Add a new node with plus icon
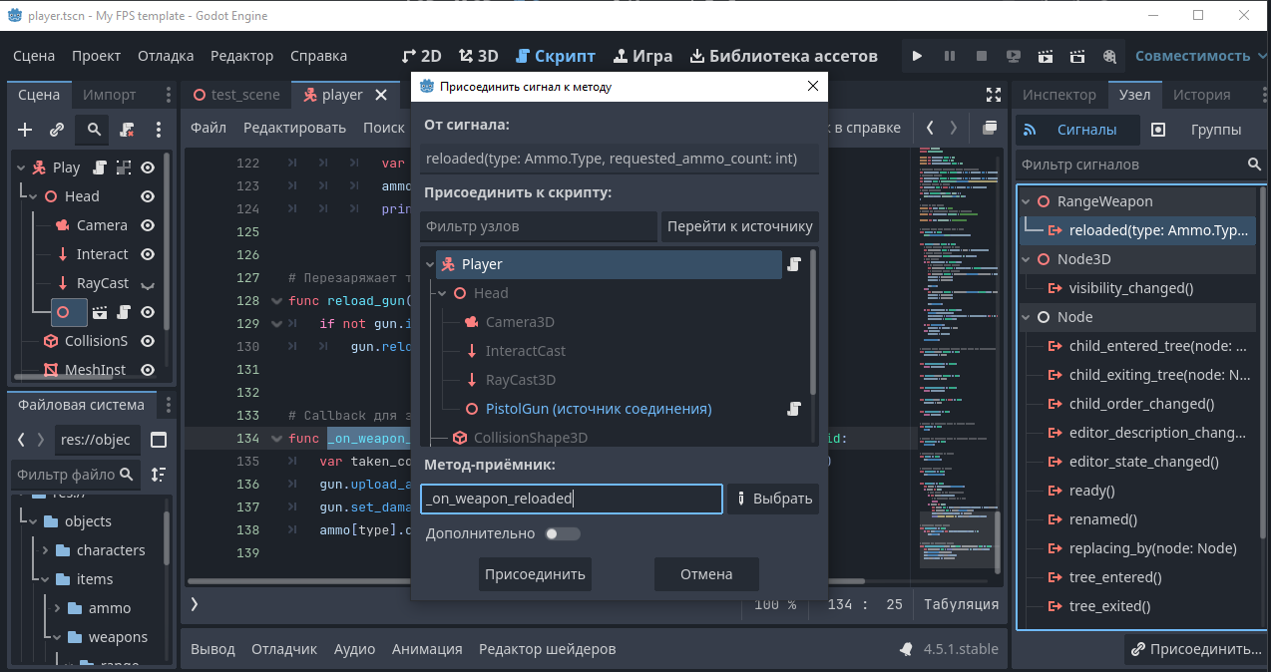The image size is (1271, 672). [26, 130]
